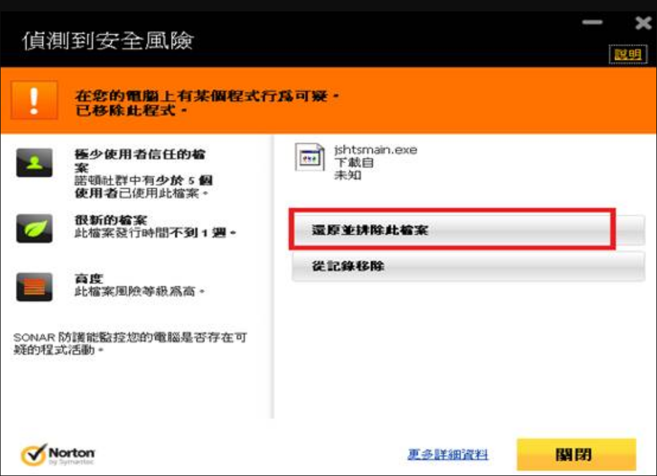Open the 更多詳細資料 link
The image size is (657, 476).
coord(447,454)
